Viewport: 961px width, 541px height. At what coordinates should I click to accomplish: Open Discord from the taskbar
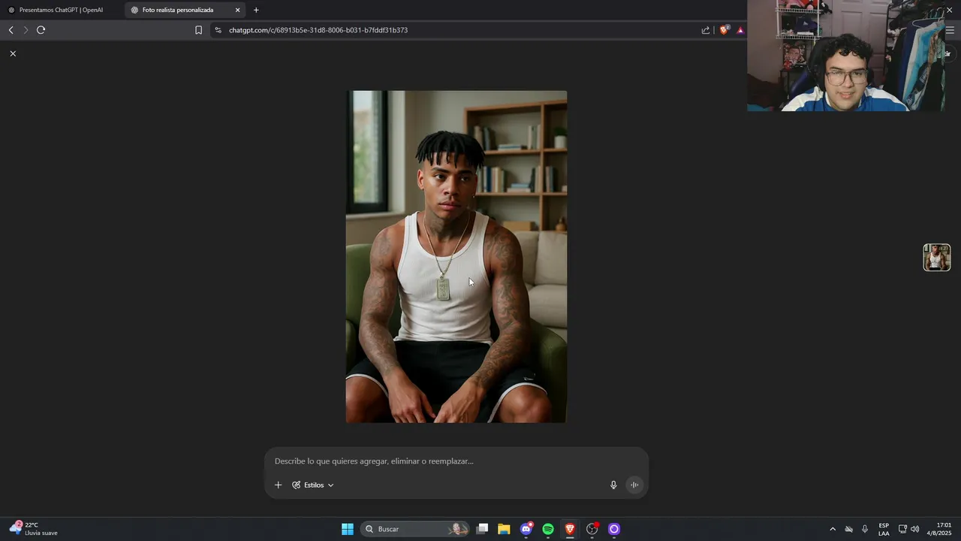(526, 529)
